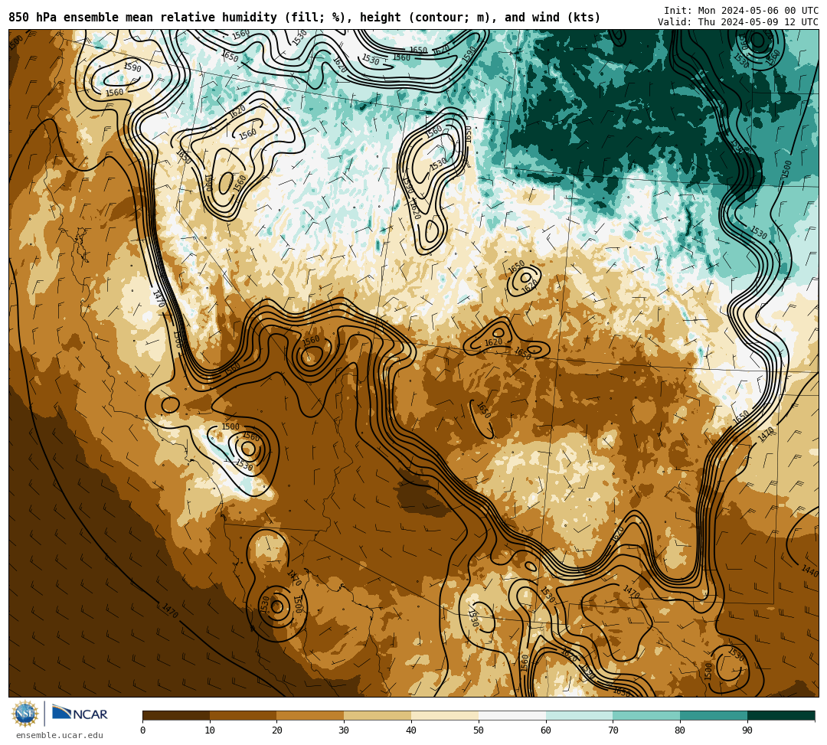This screenshot has height=745, width=827.
Task: Select the 90–100 darkest green colorbar segment
Action: [781, 715]
